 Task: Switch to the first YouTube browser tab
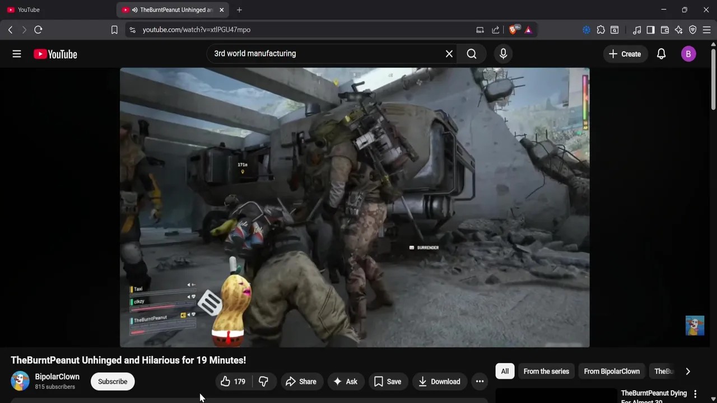pyautogui.click(x=57, y=10)
